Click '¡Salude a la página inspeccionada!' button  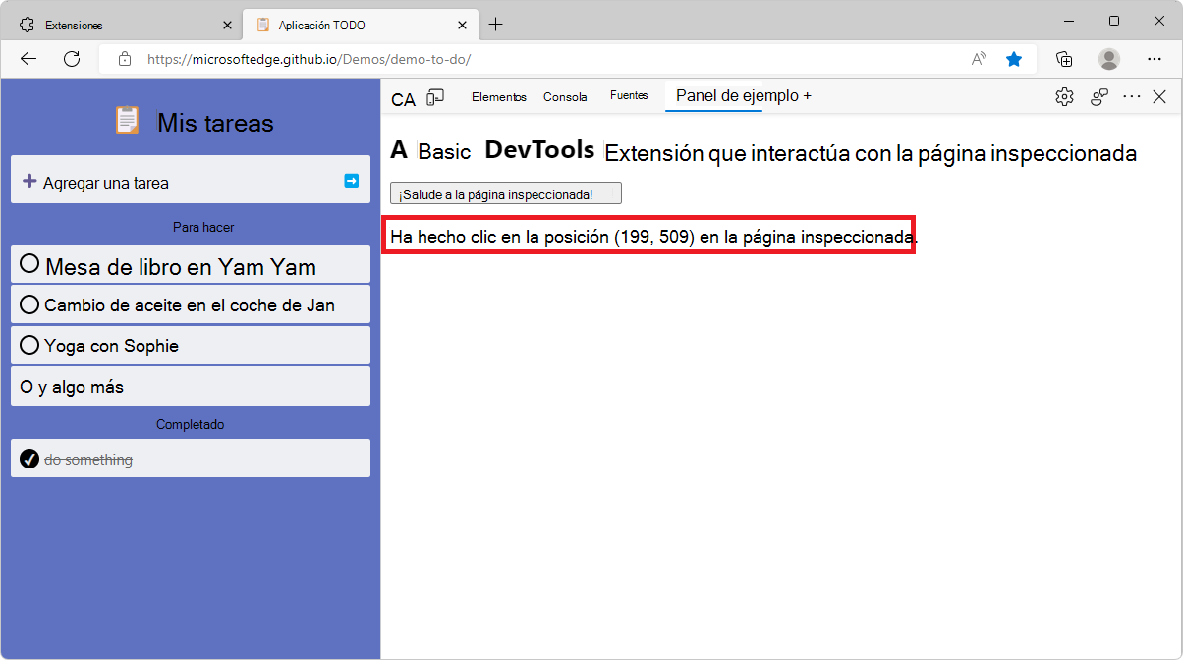[505, 192]
